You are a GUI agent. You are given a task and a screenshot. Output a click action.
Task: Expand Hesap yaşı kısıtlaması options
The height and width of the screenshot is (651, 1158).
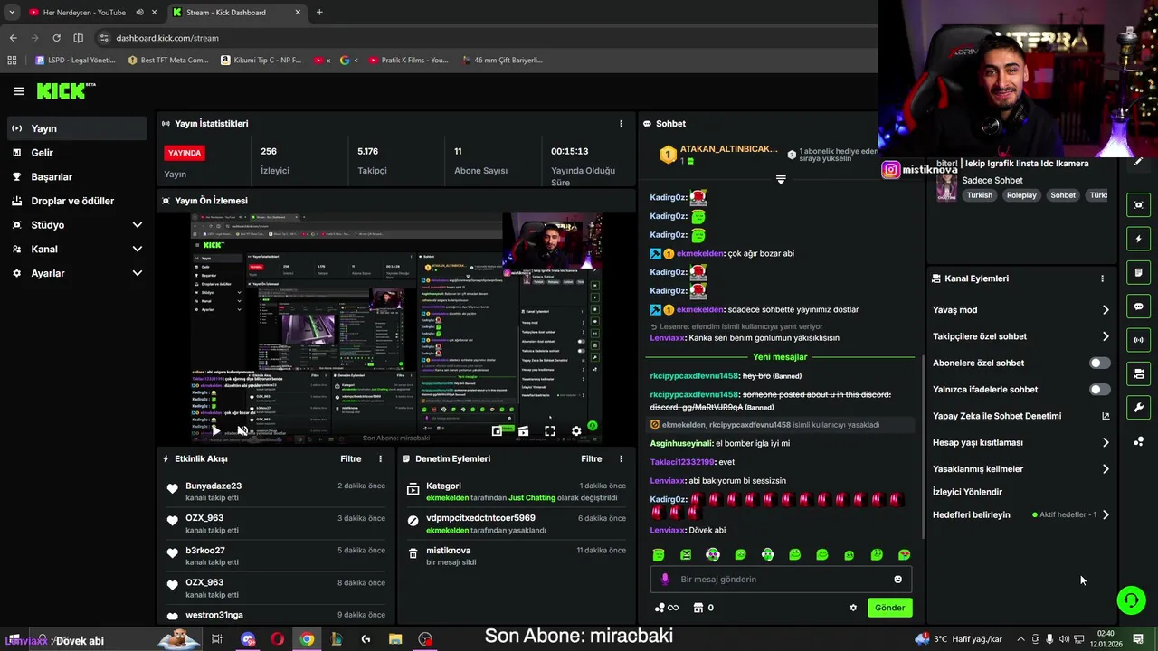(1021, 443)
